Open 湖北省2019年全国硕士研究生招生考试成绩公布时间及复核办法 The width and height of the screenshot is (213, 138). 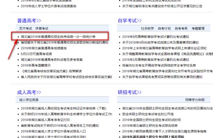tap(167, 109)
